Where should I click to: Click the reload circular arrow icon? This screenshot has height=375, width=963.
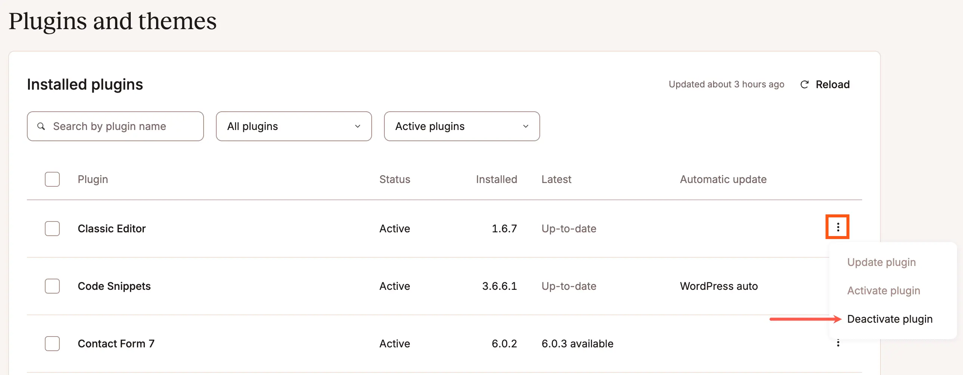pyautogui.click(x=805, y=84)
